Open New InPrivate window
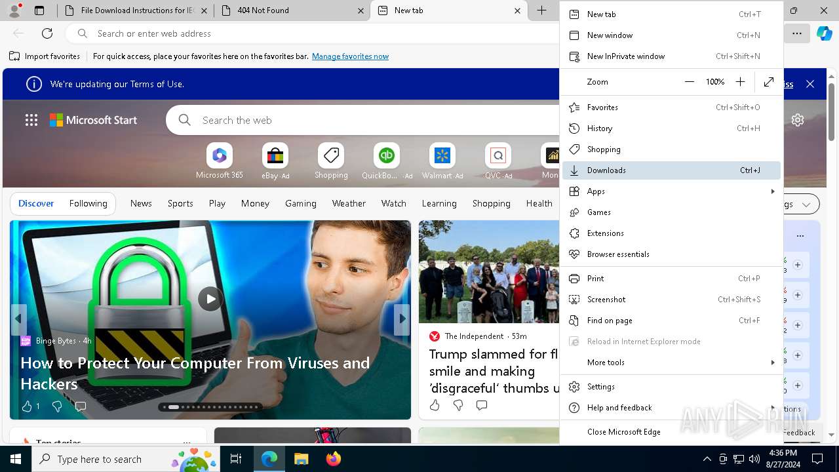This screenshot has height=472, width=839. 671,56
